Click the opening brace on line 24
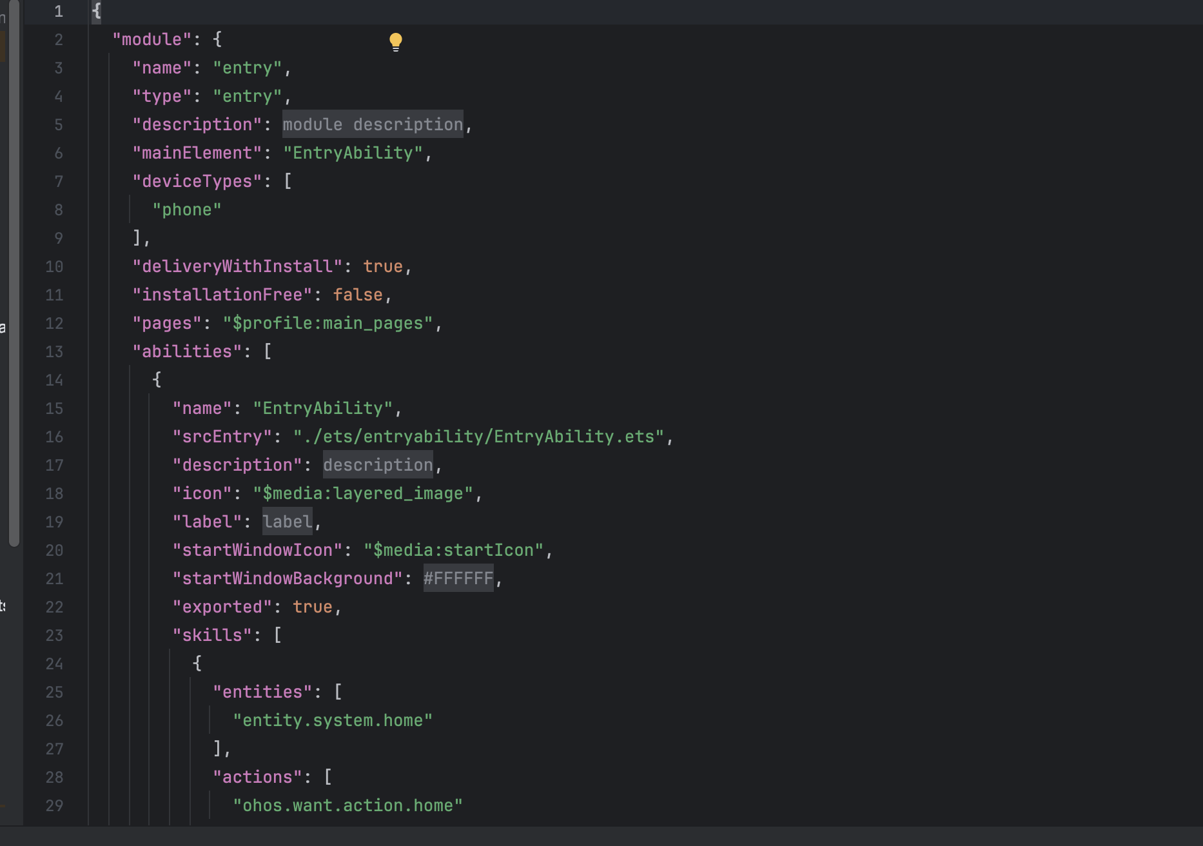This screenshot has width=1203, height=846. point(197,664)
